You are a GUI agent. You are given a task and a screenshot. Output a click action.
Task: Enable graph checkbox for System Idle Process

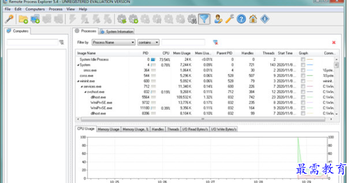[x=302, y=59]
